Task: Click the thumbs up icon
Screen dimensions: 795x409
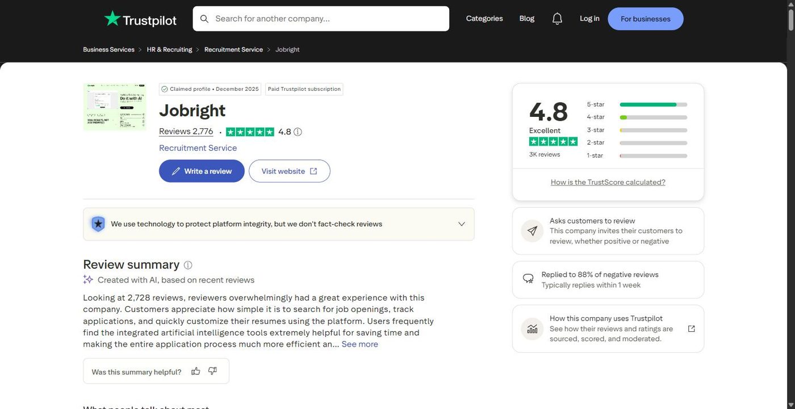Action: [196, 371]
